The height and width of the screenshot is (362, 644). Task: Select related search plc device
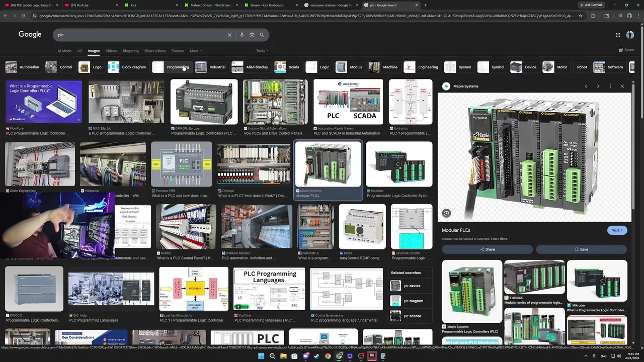pyautogui.click(x=411, y=286)
